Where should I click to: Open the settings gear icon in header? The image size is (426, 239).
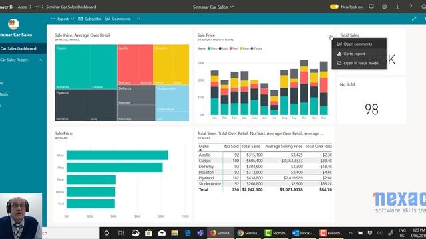384,7
